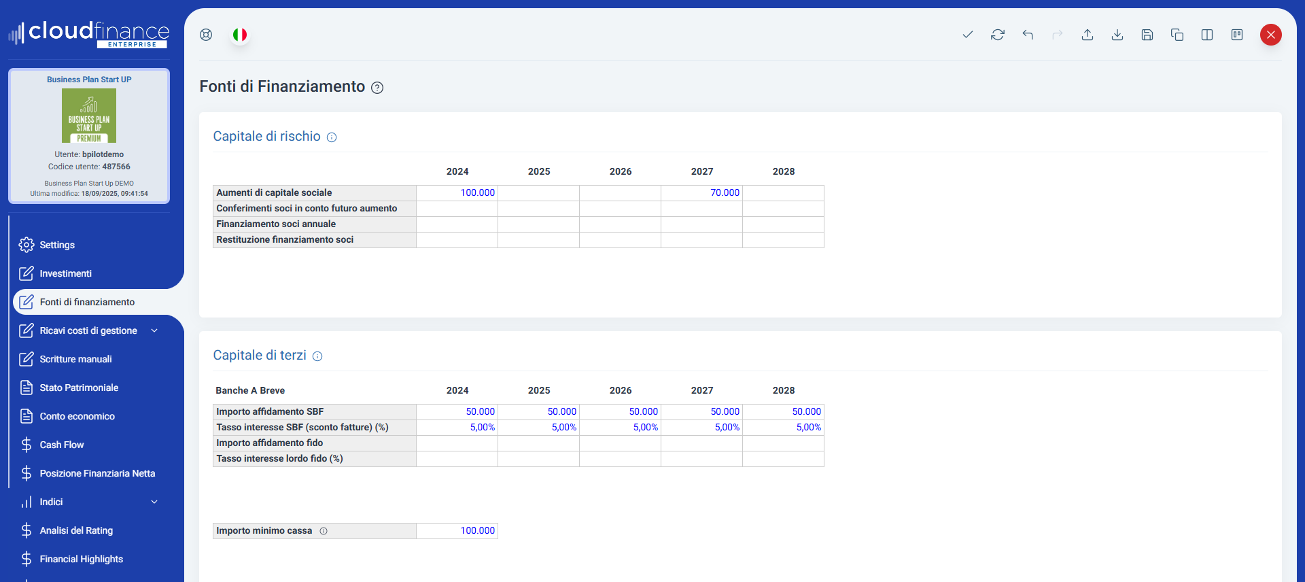Expand the Ricavi costi di gestione submenu
The width and height of the screenshot is (1305, 582).
click(154, 330)
